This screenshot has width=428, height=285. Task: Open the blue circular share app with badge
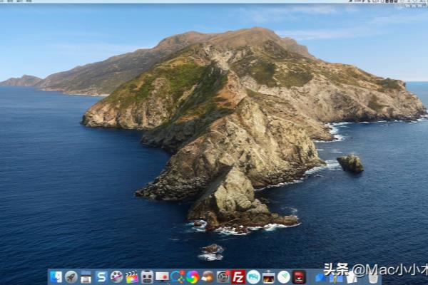coord(178,277)
